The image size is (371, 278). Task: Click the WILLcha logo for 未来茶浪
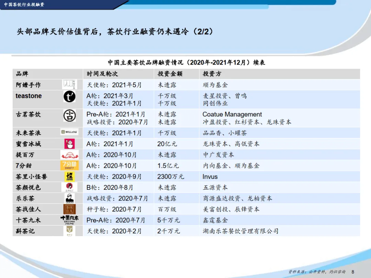coord(69,132)
